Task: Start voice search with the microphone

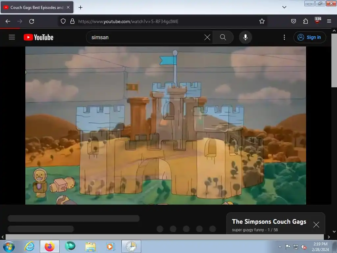Action: (245, 37)
